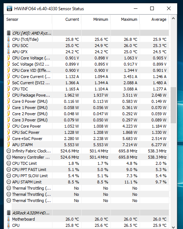Click the clock icon for Memory Controller
Image resolution: width=183 pixels, height=229 pixels.
pyautogui.click(x=9, y=157)
